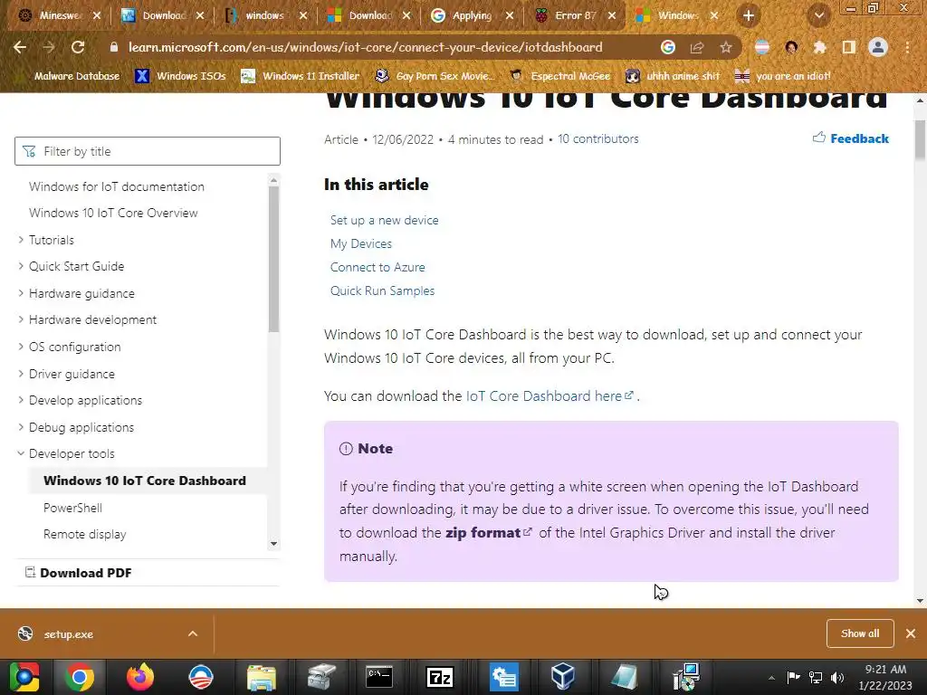Go back to the previous page
The width and height of the screenshot is (927, 695).
tap(20, 47)
